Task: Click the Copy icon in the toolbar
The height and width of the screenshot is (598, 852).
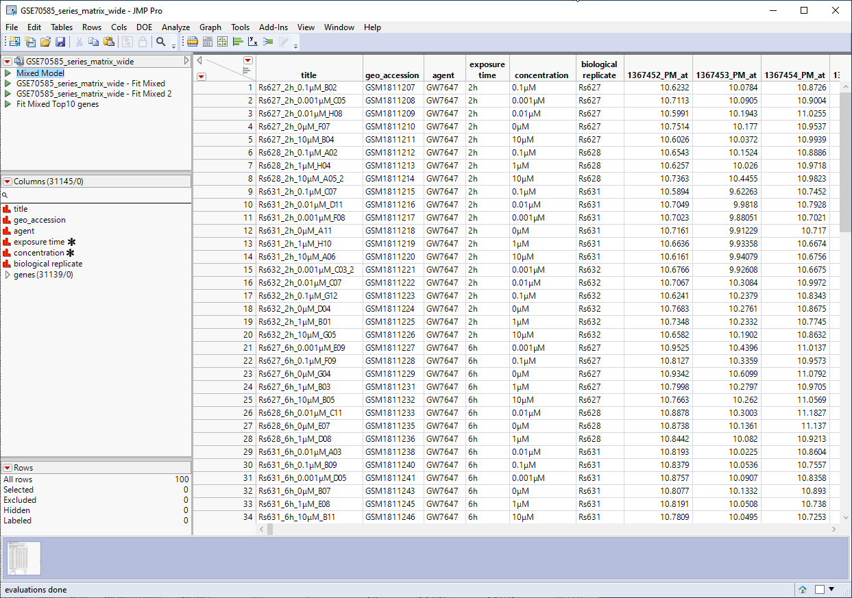Action: click(94, 42)
